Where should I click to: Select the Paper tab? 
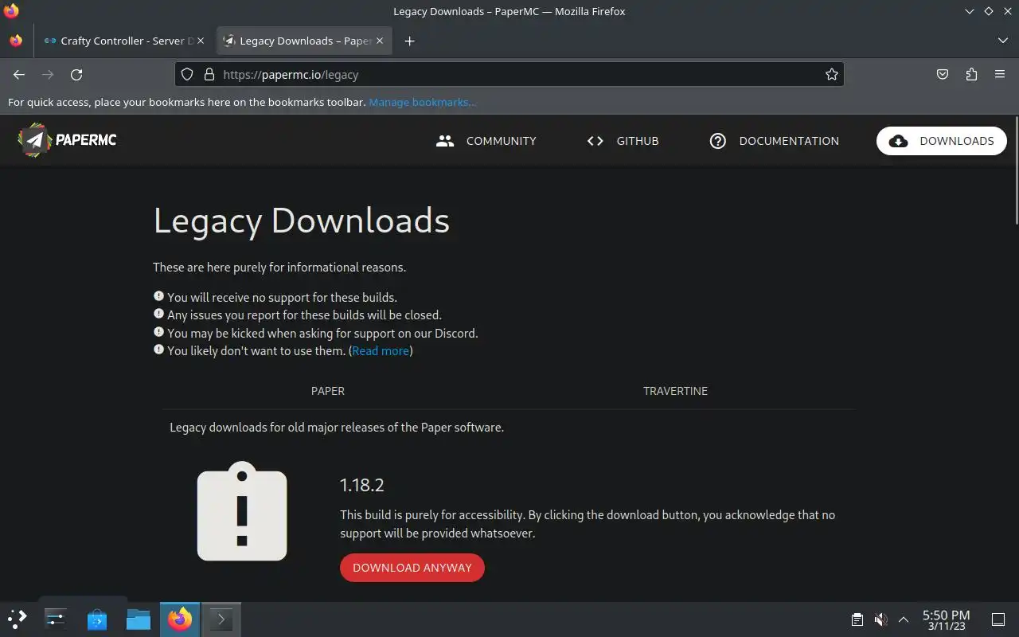point(328,391)
